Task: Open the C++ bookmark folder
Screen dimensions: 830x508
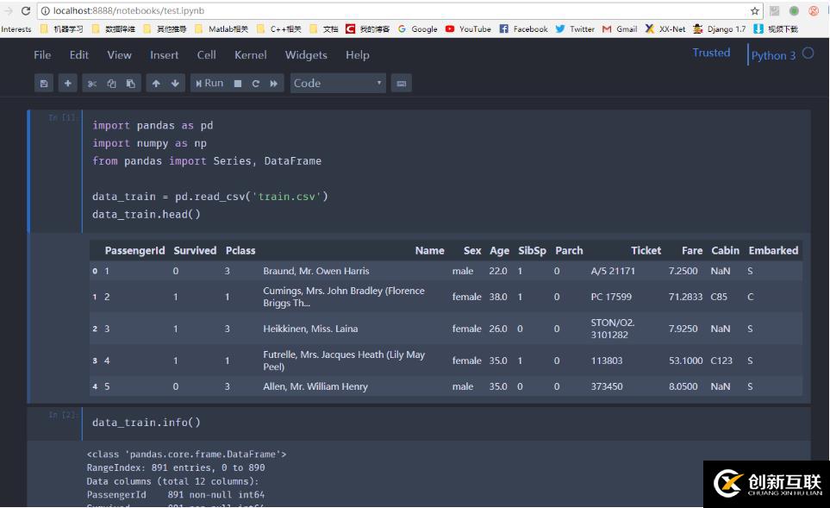Action: coord(279,29)
